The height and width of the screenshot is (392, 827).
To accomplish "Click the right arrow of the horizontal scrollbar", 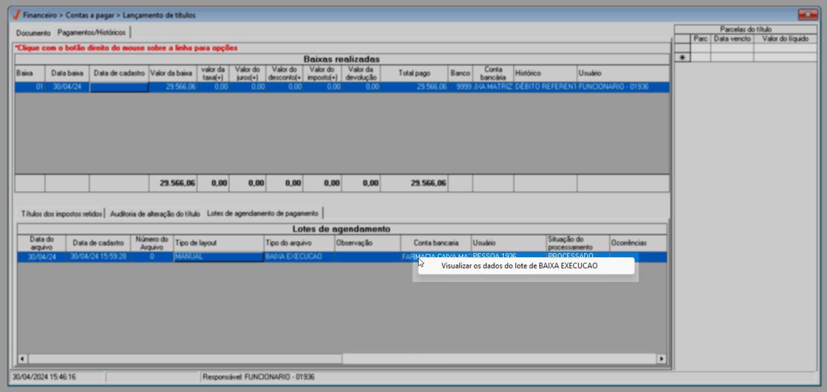I will click(662, 359).
